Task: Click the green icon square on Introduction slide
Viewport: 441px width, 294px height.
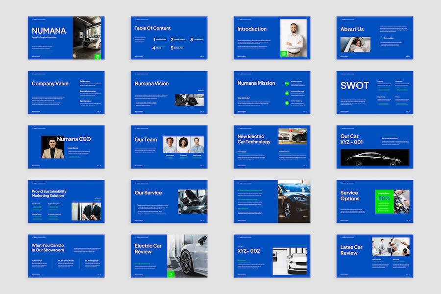Action: point(283,53)
